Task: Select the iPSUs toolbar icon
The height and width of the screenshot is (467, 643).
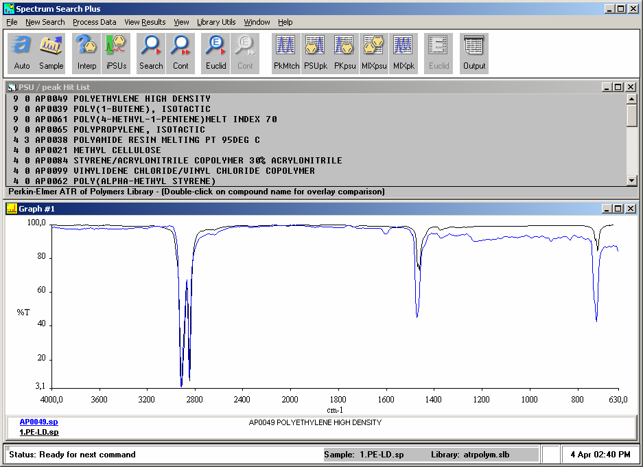Action: click(x=116, y=54)
